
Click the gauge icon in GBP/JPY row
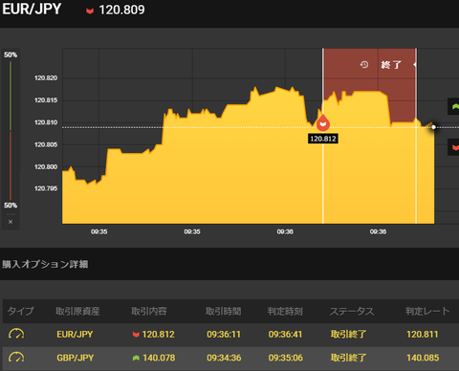point(16,357)
